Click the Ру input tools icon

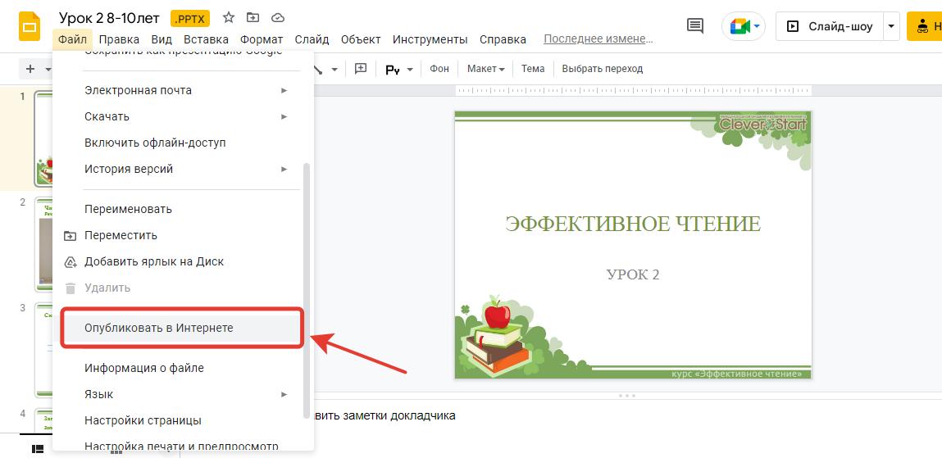[x=393, y=70]
